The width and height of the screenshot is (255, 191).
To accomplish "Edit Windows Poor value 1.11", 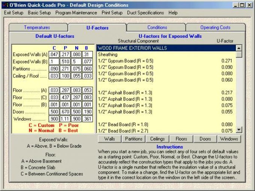I will [65, 119].
